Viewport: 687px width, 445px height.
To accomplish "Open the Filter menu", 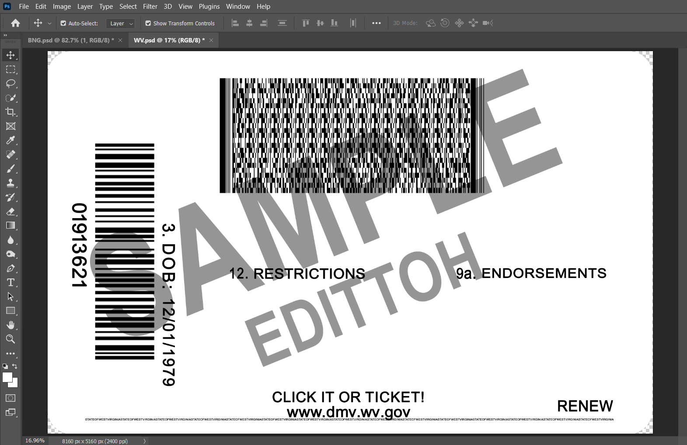I will coord(150,6).
